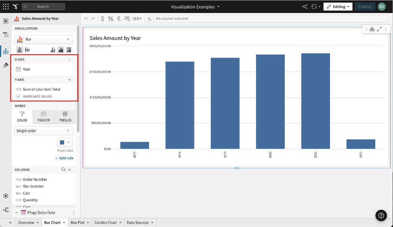Click the Add rule link

[64, 158]
